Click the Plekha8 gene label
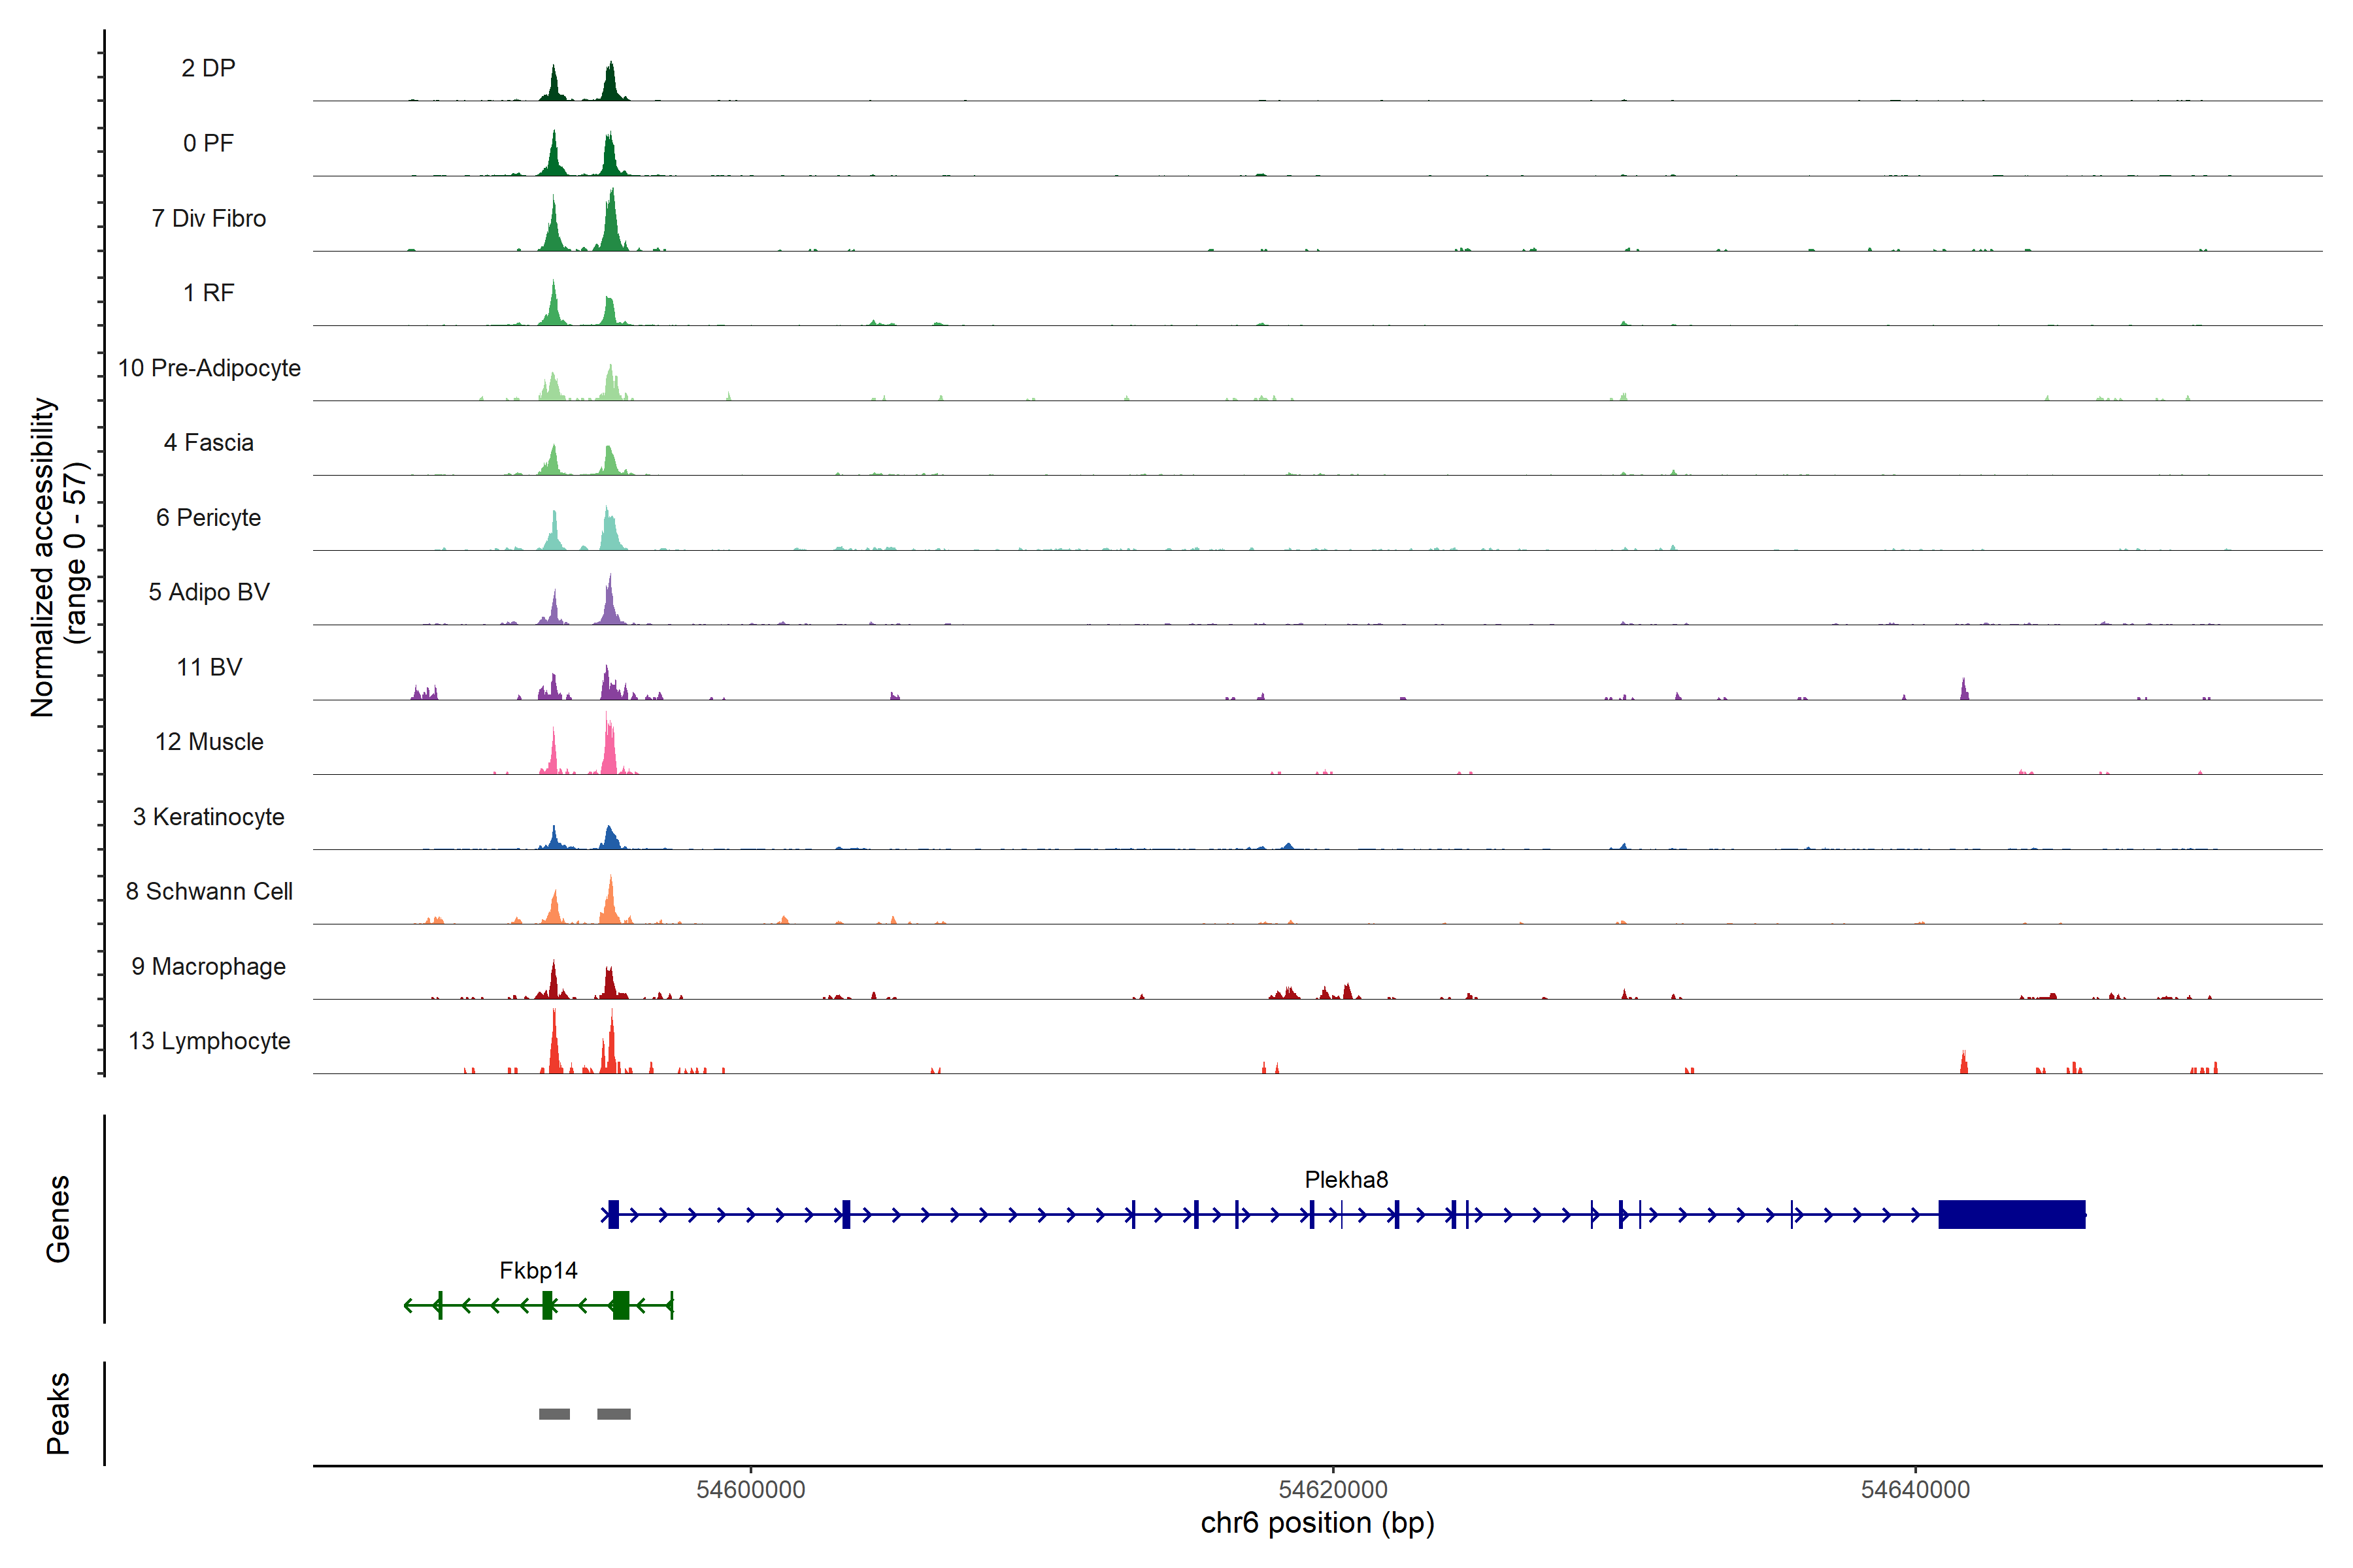The height and width of the screenshot is (1568, 2353). click(1346, 1180)
